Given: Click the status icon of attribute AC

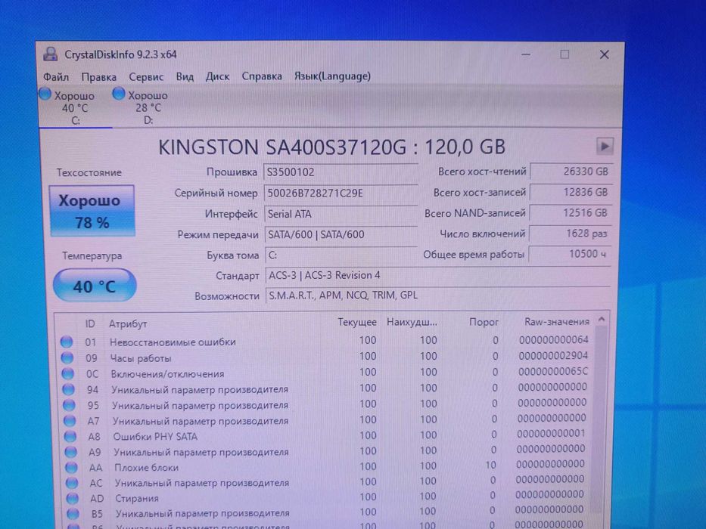Looking at the screenshot, I should click(x=72, y=483).
